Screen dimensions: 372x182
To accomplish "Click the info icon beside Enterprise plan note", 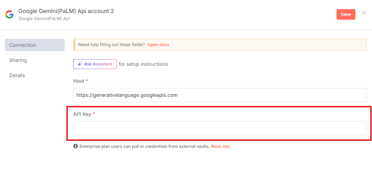I will click(76, 146).
